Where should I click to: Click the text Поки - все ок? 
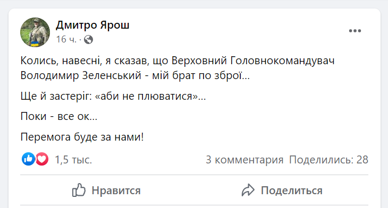click(59, 116)
